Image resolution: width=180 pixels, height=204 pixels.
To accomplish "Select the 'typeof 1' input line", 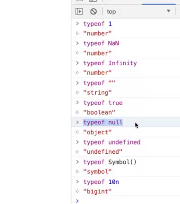I will click(x=97, y=24).
